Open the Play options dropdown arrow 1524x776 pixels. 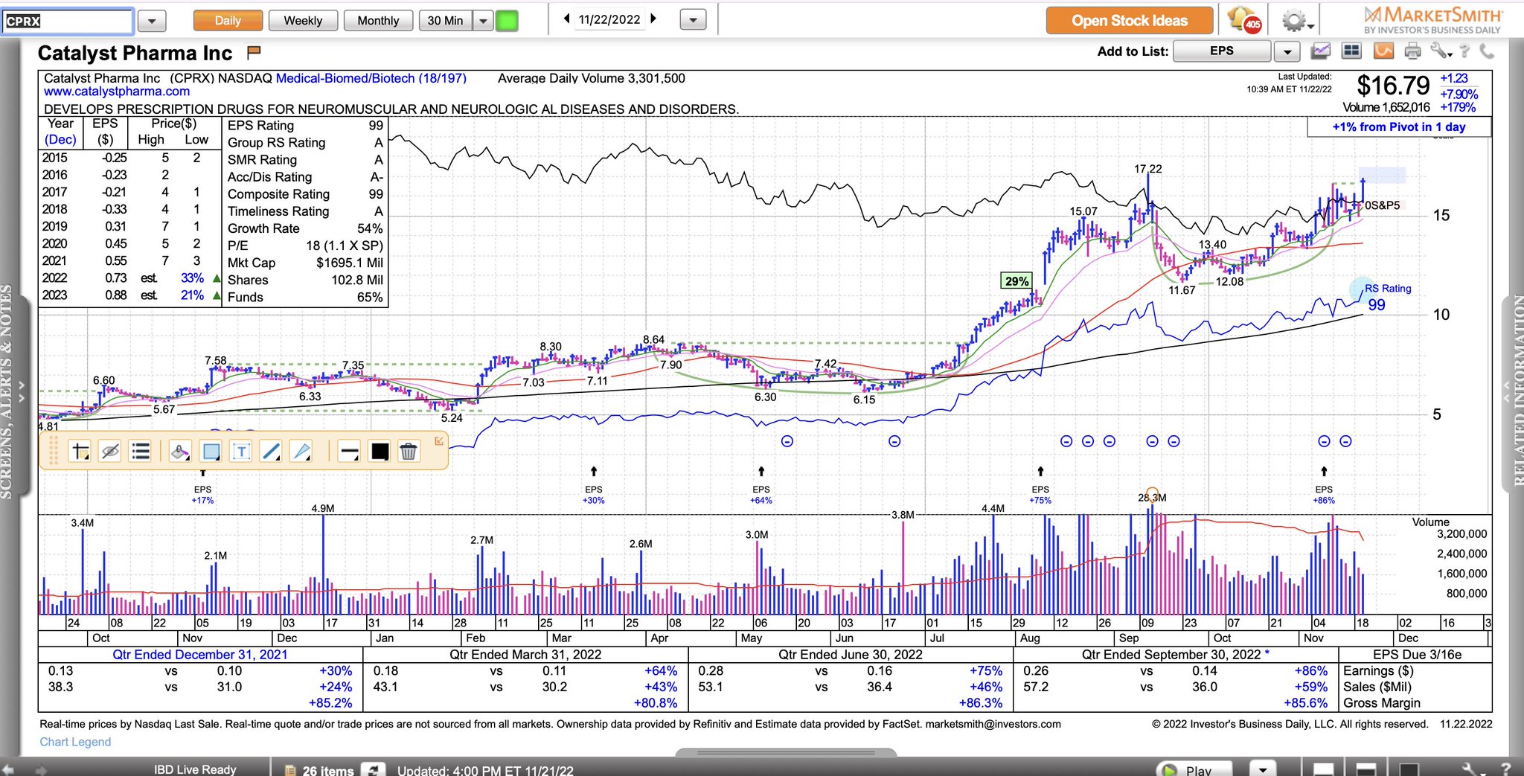[1262, 769]
